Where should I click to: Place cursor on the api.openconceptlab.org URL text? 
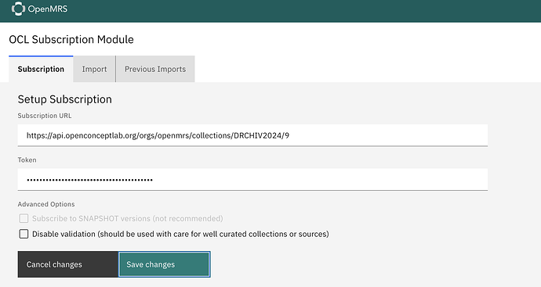pyautogui.click(x=158, y=135)
